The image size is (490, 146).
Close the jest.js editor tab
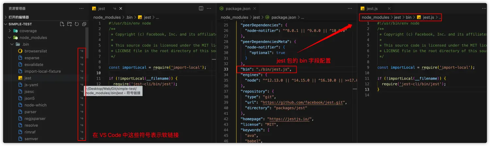point(389,8)
